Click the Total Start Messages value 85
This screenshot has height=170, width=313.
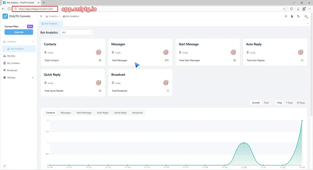pos(235,60)
